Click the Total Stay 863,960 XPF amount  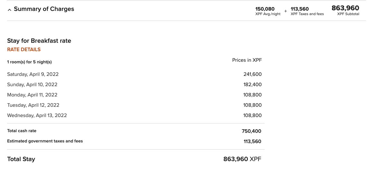click(x=242, y=159)
